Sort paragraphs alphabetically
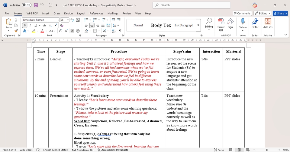 pos(114,31)
